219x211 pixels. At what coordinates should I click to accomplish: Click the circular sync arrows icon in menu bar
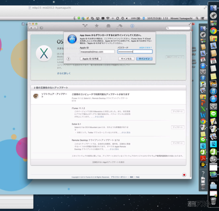click(x=118, y=18)
